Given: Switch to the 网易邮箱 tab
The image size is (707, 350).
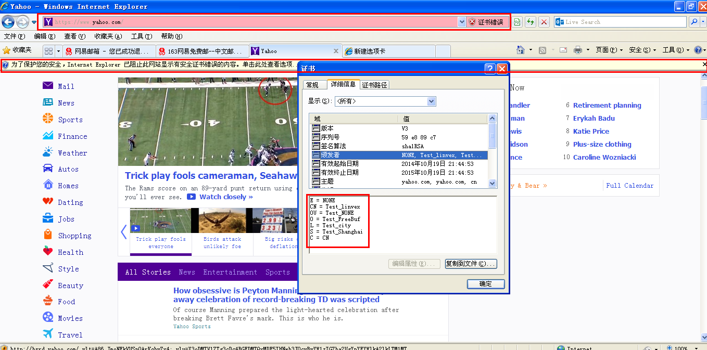Looking at the screenshot, I should (109, 51).
